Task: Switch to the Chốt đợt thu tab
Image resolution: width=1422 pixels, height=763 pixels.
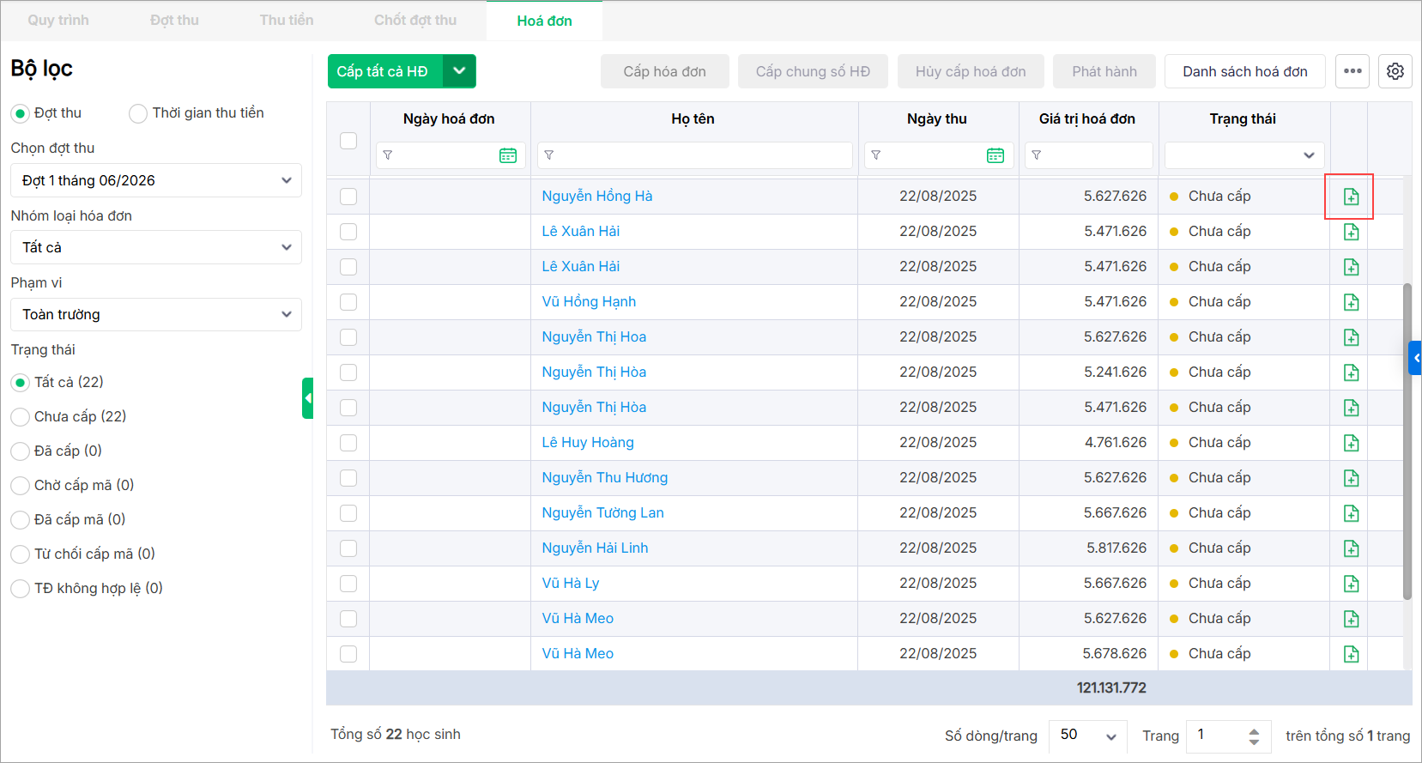Action: point(415,21)
